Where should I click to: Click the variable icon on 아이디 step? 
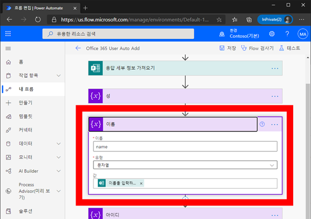click(x=96, y=214)
